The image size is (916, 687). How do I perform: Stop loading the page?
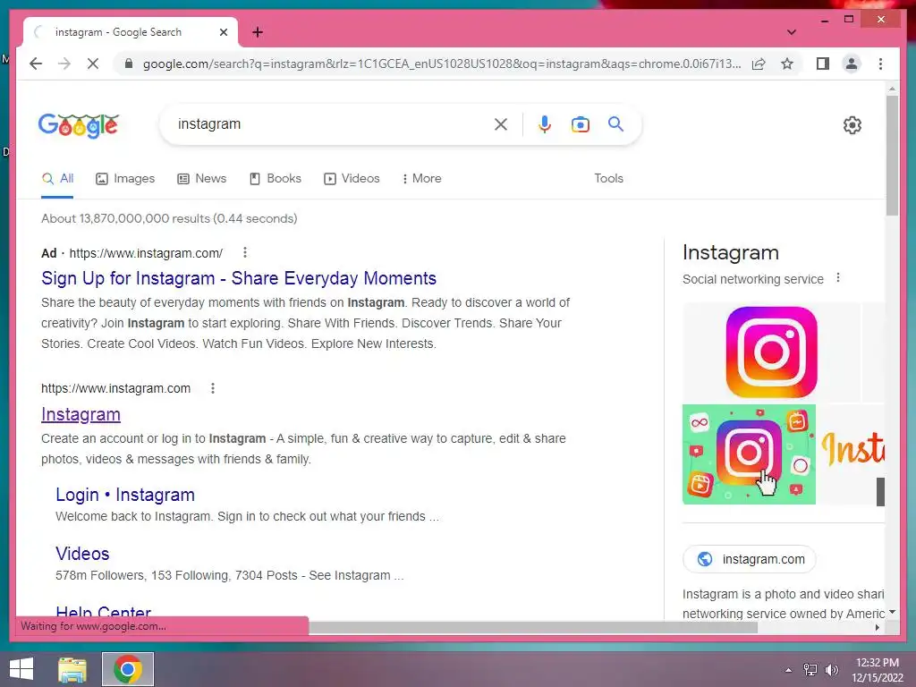coord(93,64)
